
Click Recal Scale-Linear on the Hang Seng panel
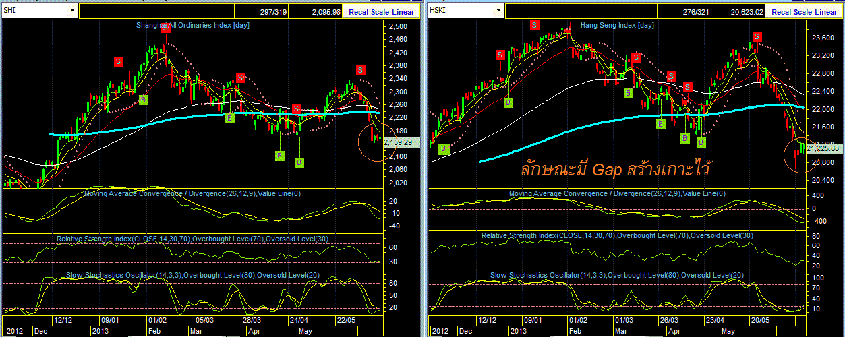click(x=804, y=12)
